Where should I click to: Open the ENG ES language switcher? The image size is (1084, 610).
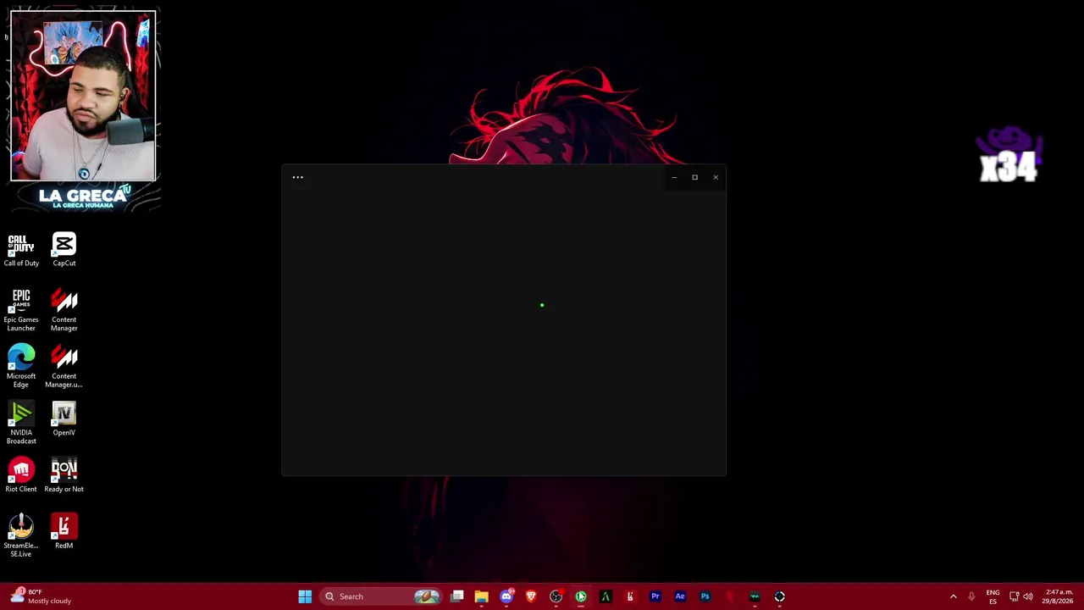click(x=993, y=596)
